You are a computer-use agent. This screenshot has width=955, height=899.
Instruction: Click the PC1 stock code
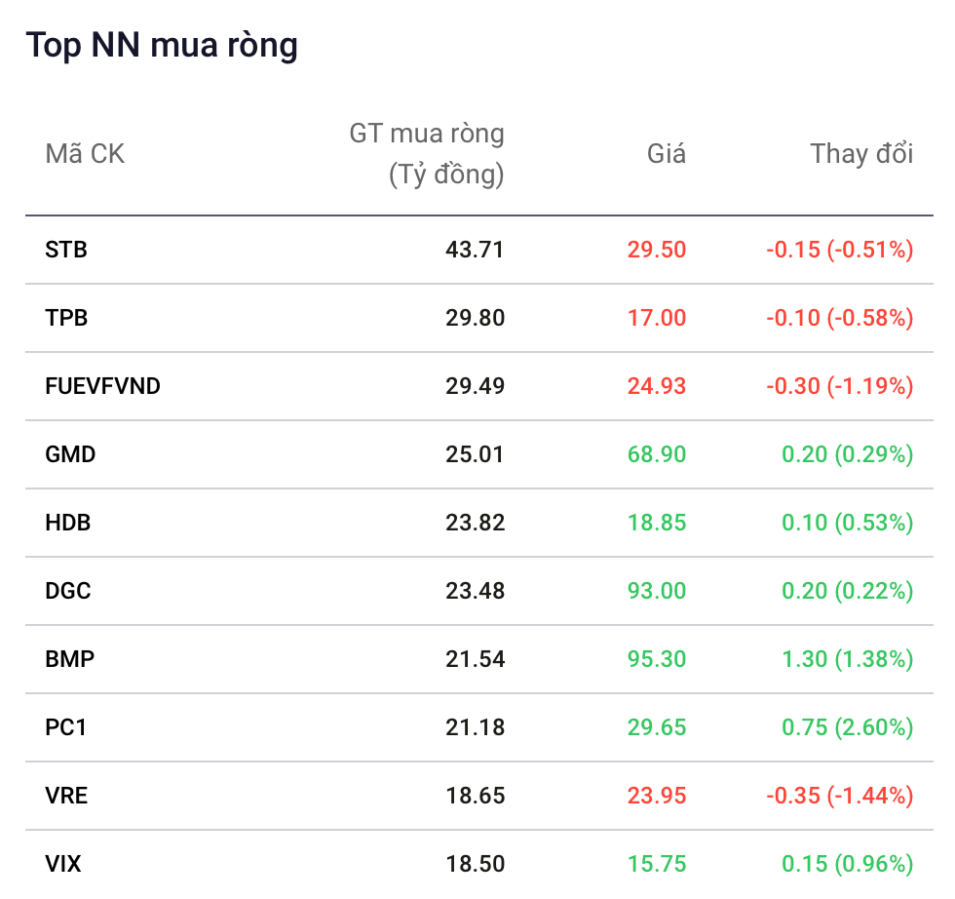tap(66, 727)
